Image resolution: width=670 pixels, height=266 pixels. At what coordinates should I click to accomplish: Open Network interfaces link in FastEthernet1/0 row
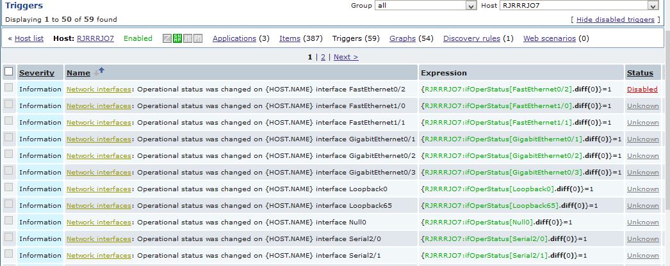(x=99, y=106)
